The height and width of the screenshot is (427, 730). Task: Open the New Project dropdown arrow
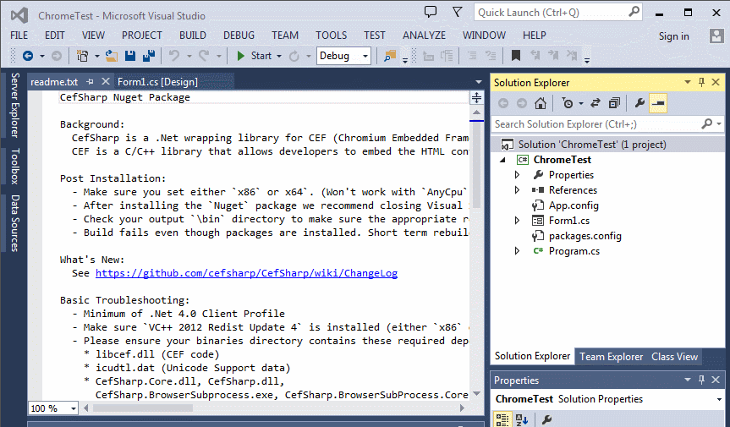[x=96, y=57]
